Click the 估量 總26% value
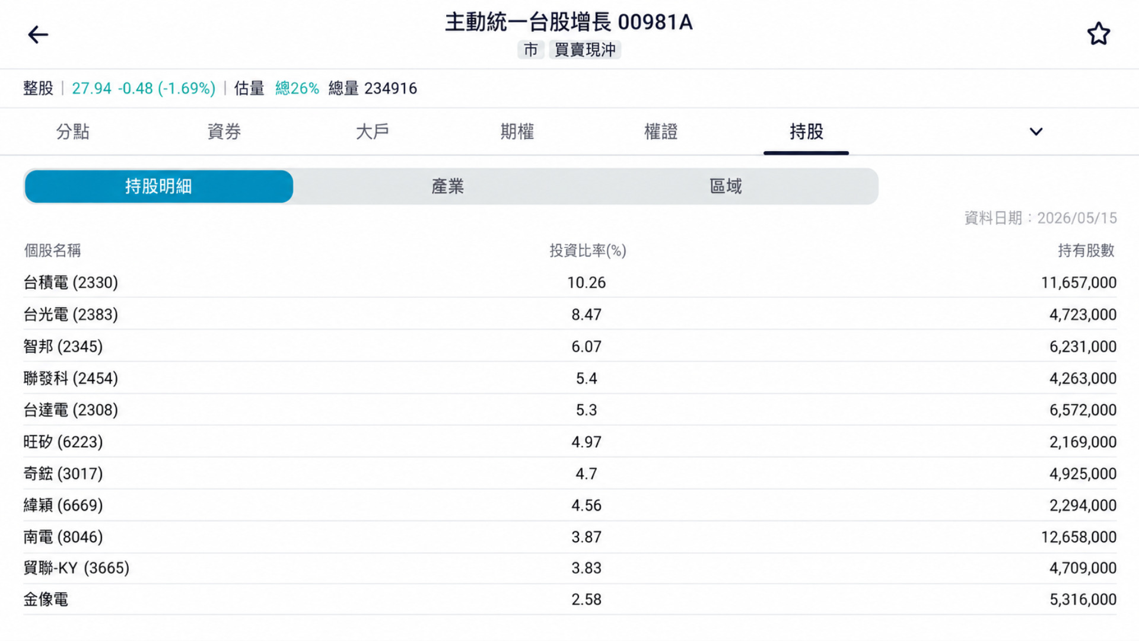Image resolution: width=1139 pixels, height=641 pixels. coord(297,88)
